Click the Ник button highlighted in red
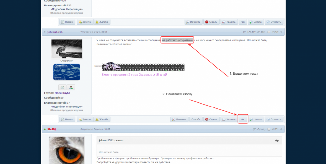 pyautogui.click(x=243, y=119)
